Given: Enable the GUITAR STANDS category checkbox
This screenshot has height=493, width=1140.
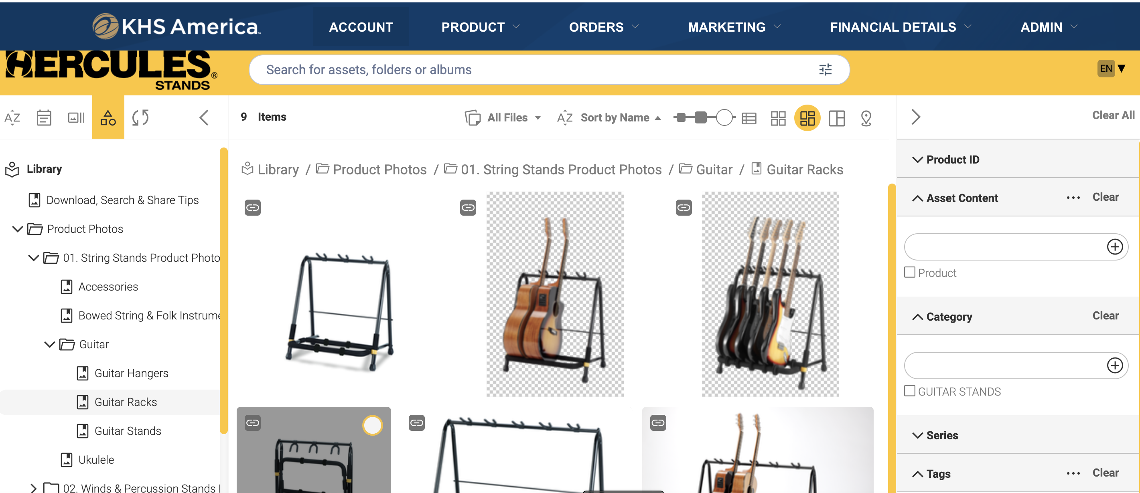Looking at the screenshot, I should click(909, 391).
